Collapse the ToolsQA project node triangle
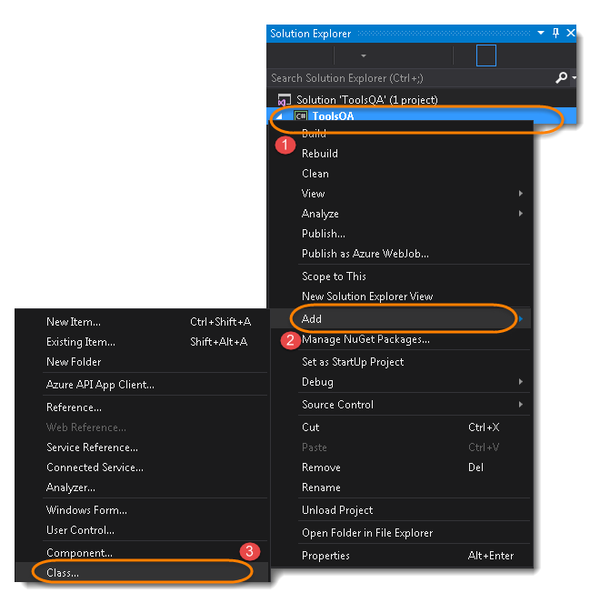 [279, 116]
